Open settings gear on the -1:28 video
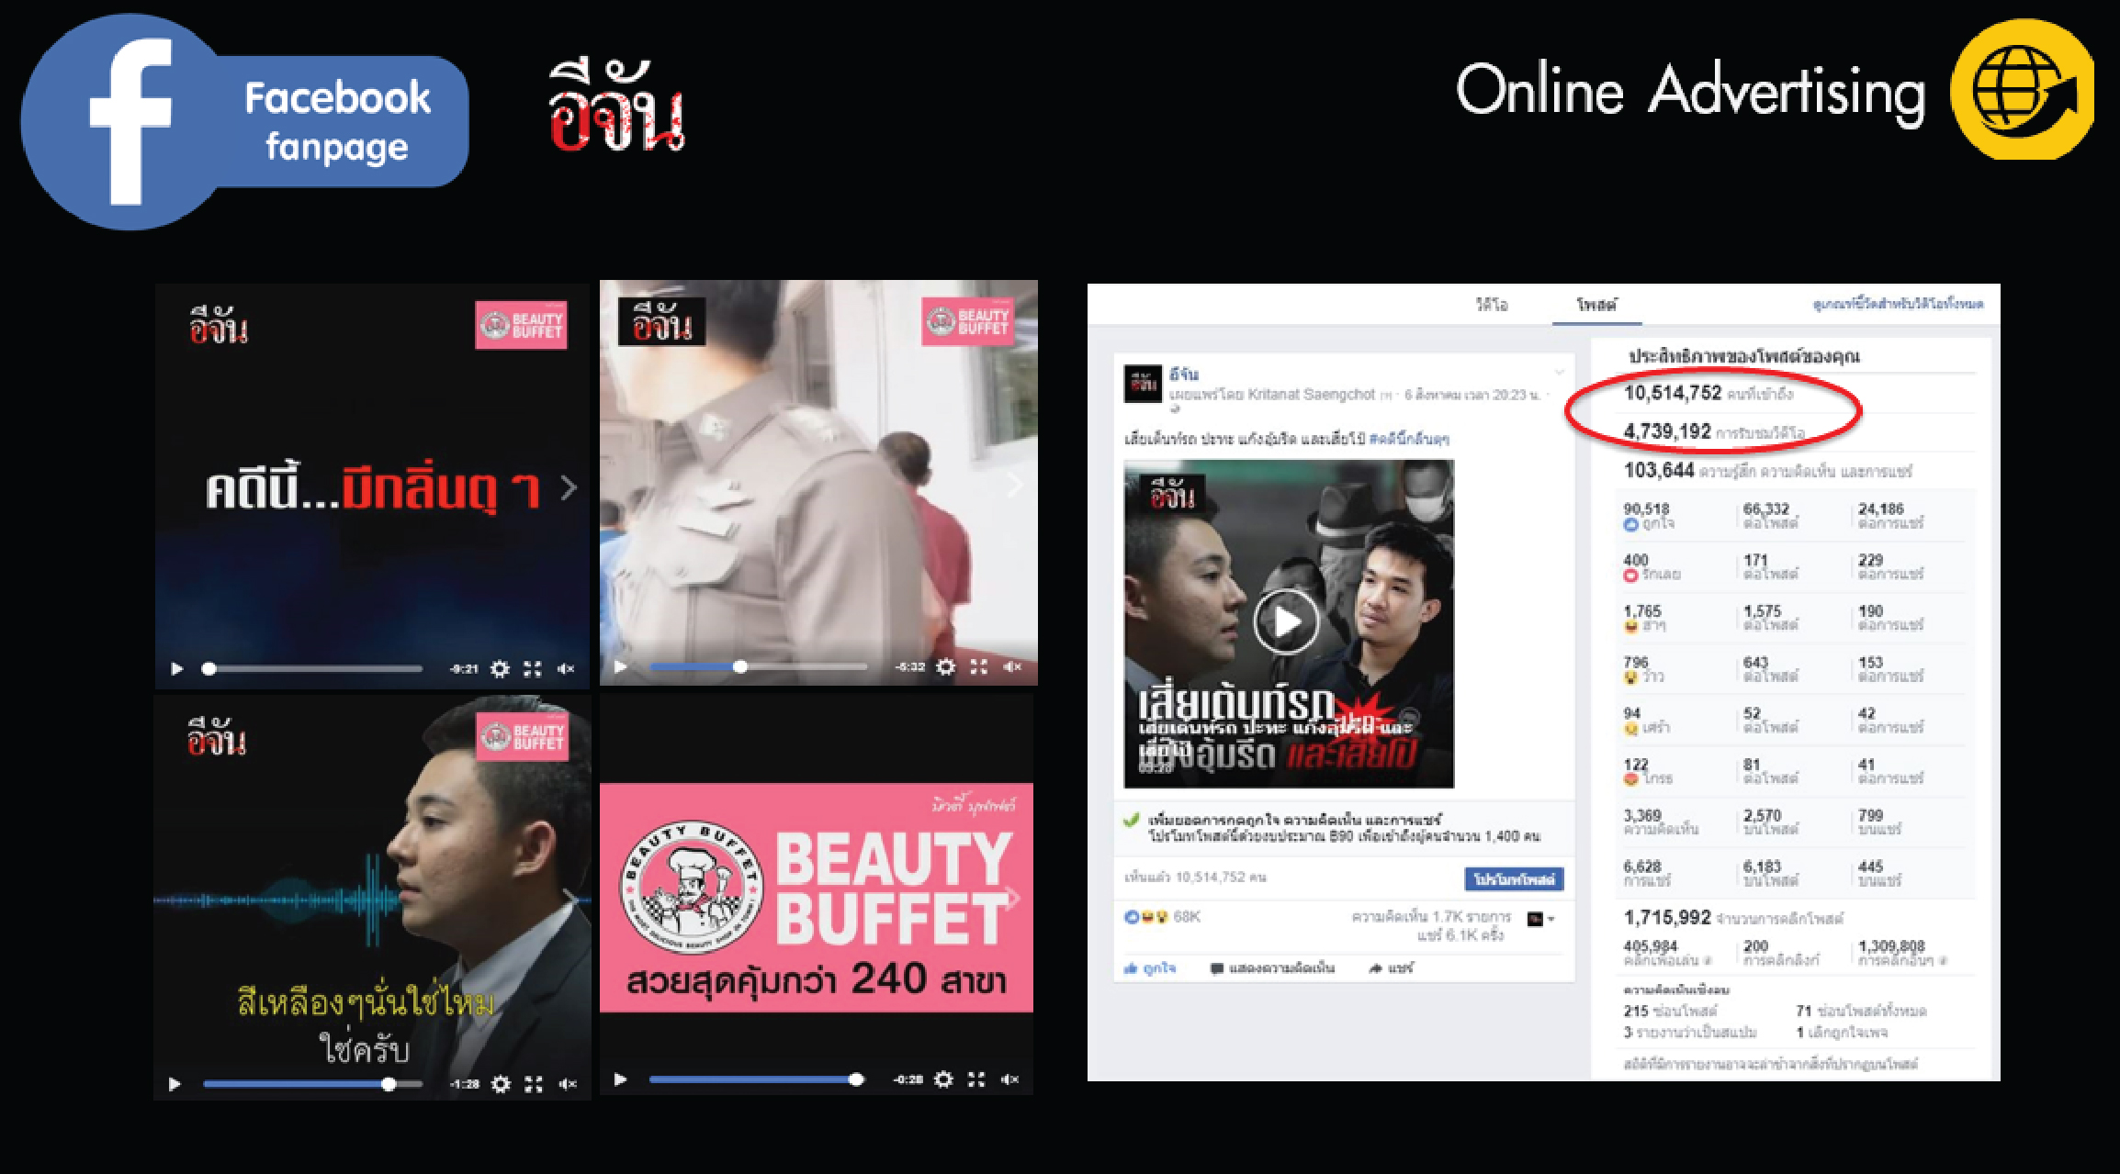 (501, 1084)
